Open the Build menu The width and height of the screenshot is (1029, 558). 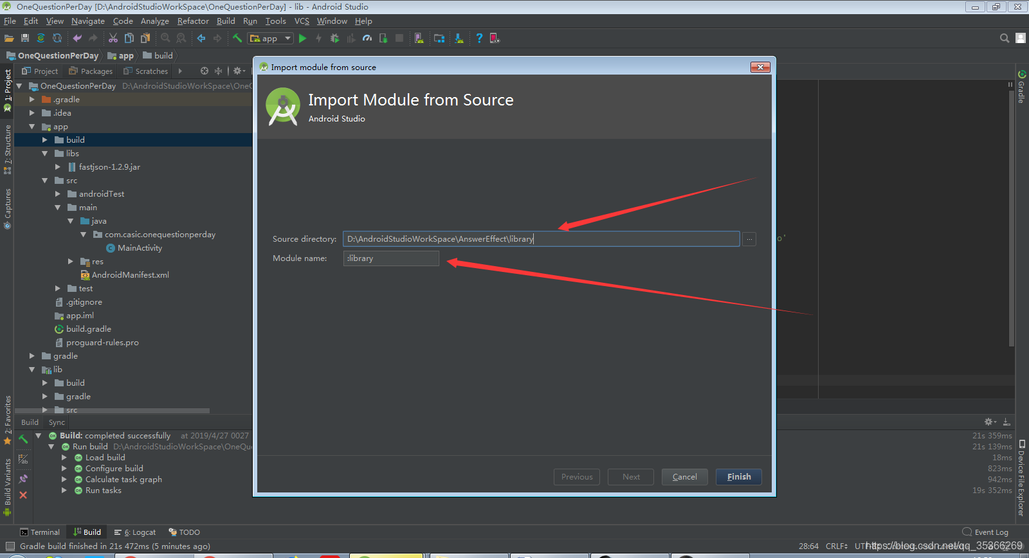pyautogui.click(x=226, y=21)
